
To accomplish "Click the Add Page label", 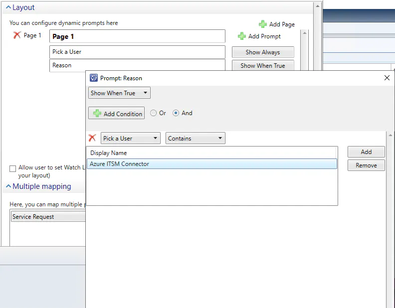I will click(282, 24).
